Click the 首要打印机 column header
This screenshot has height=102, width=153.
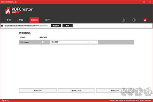43,37
